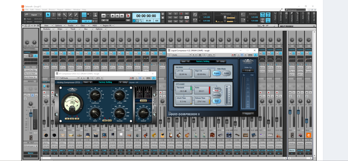This screenshot has width=348, height=161.
Task: Open the Utilities menu
Action: (68, 10)
